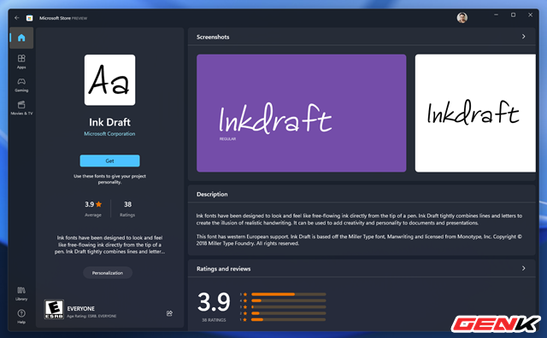Click the share icon for Ink Draft
The image size is (547, 338).
point(169,313)
